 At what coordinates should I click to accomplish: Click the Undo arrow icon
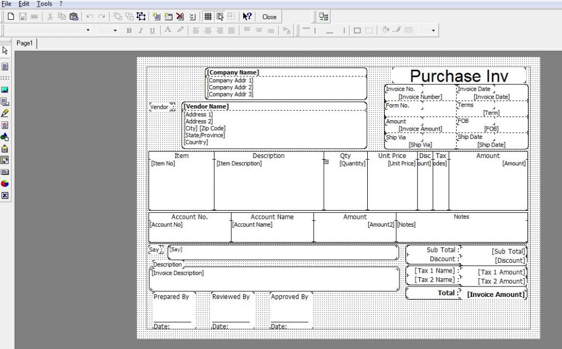(x=90, y=16)
